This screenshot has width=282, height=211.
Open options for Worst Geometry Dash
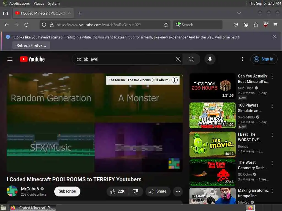pos(272,163)
